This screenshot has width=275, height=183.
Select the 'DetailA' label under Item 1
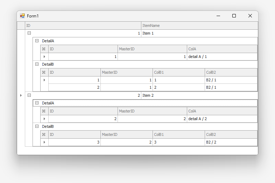[x=48, y=41]
